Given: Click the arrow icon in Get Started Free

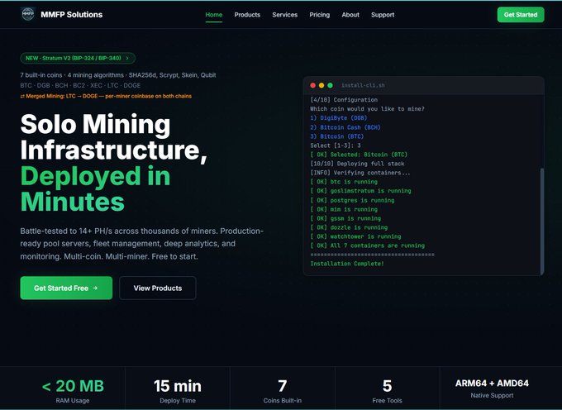Looking at the screenshot, I should pos(95,288).
